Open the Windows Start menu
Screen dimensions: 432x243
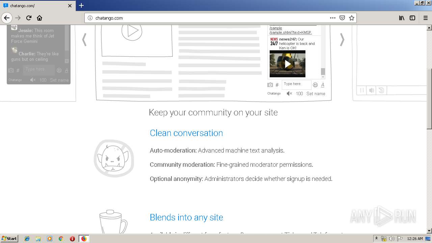coord(9,238)
